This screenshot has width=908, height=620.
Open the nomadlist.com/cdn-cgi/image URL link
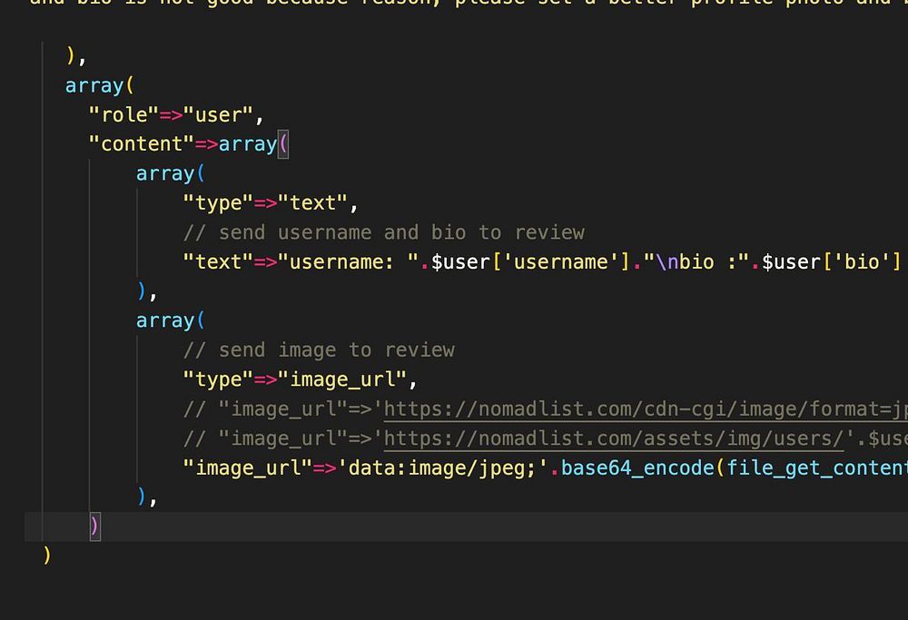click(x=646, y=409)
